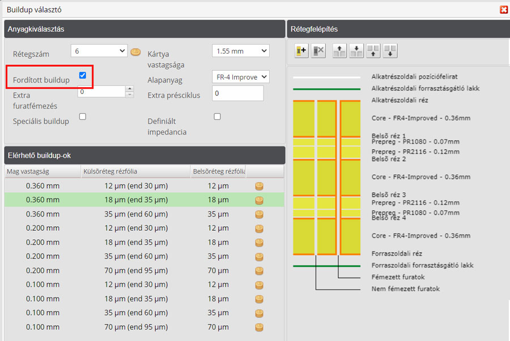Image resolution: width=510 pixels, height=341 pixels.
Task: Click the first down-arrow layer icon
Action: (x=356, y=51)
